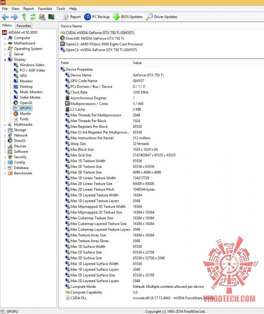Select the Database tree item

pos(18,167)
